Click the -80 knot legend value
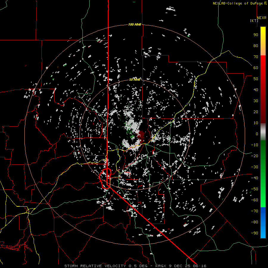Image resolution: width=268 pixels, height=268 pixels. click(255, 222)
